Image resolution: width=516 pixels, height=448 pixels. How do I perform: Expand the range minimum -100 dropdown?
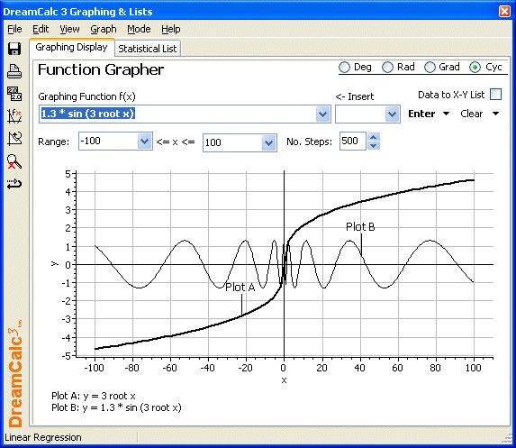pos(144,142)
